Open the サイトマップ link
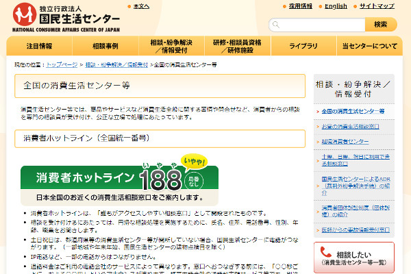The width and height of the screenshot is (411, 274). pos(377,6)
